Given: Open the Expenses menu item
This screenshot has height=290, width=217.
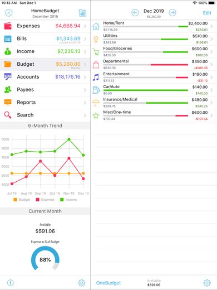Looking at the screenshot, I should [x=45, y=26].
